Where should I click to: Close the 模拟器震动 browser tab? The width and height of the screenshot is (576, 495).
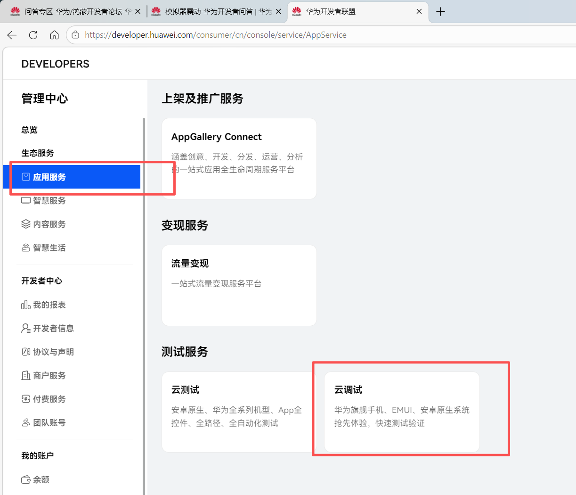pos(278,11)
